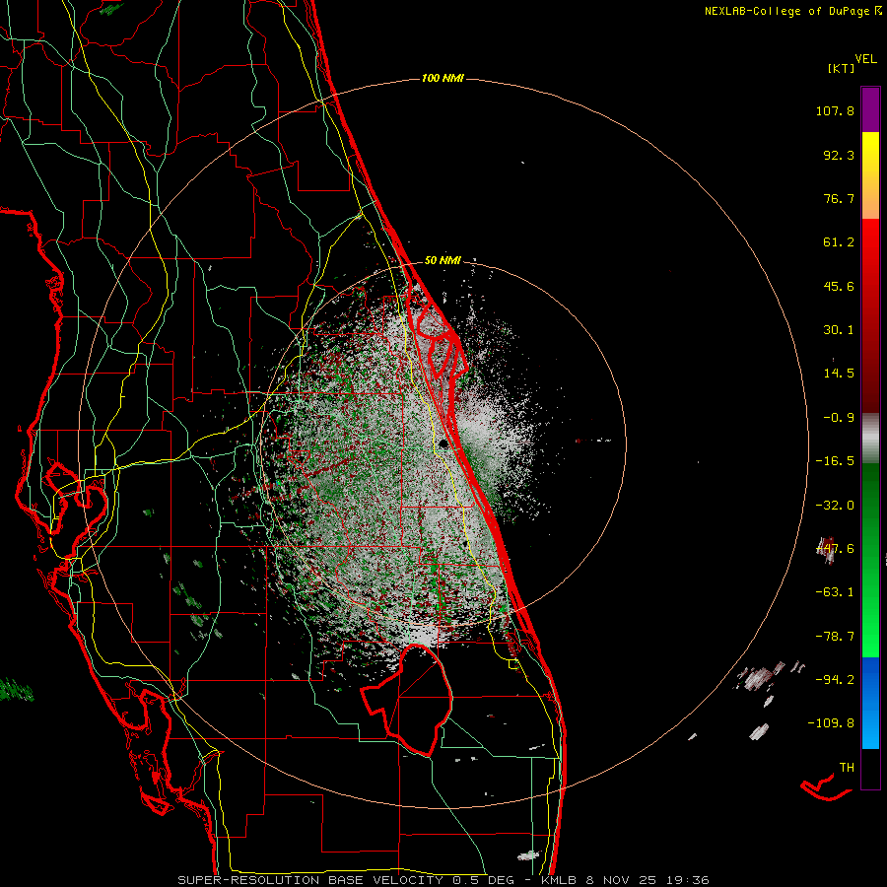The image size is (887, 887).
Task: Click the blue segment of velocity color bar
Action: 870,703
